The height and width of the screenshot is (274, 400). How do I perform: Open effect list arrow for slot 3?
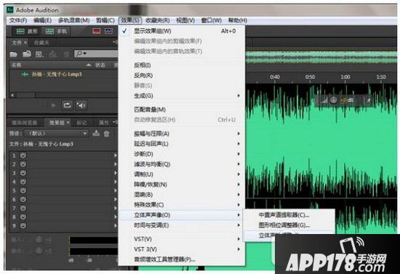(x=116, y=173)
